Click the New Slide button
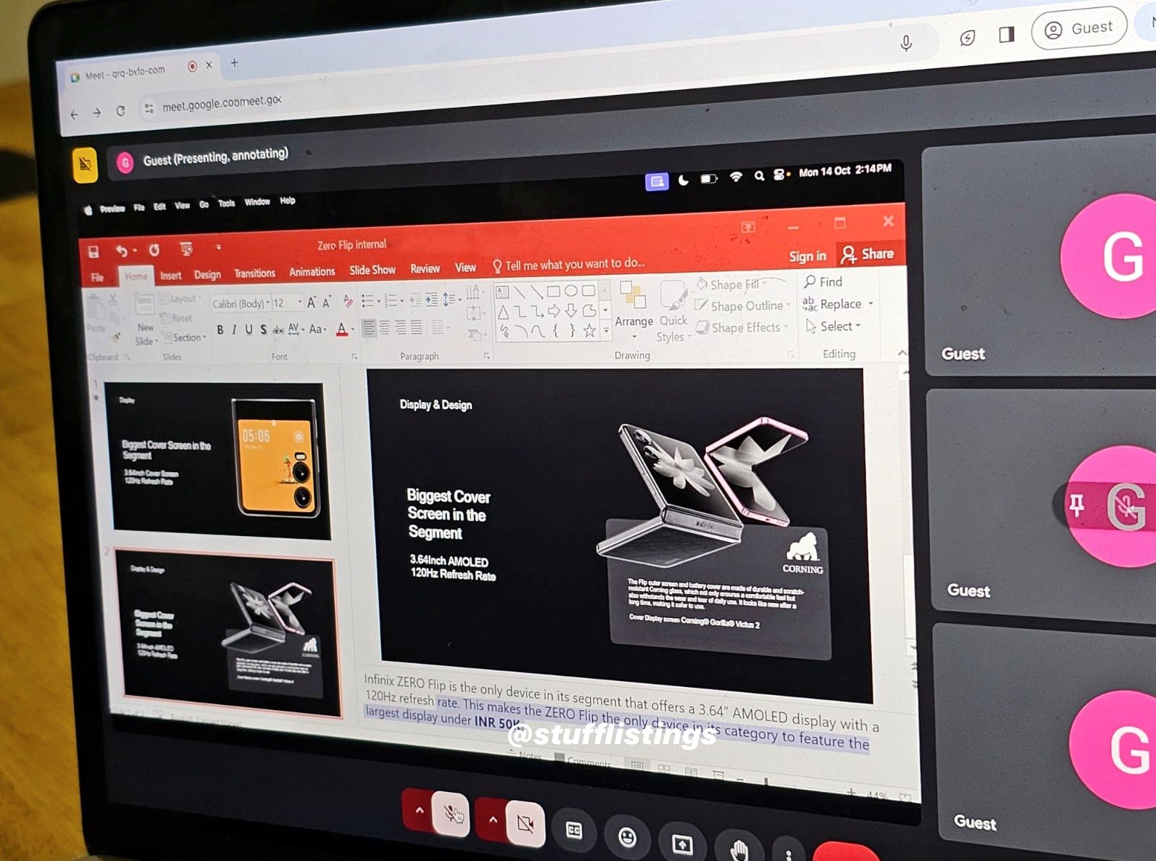1156x861 pixels. tap(145, 319)
